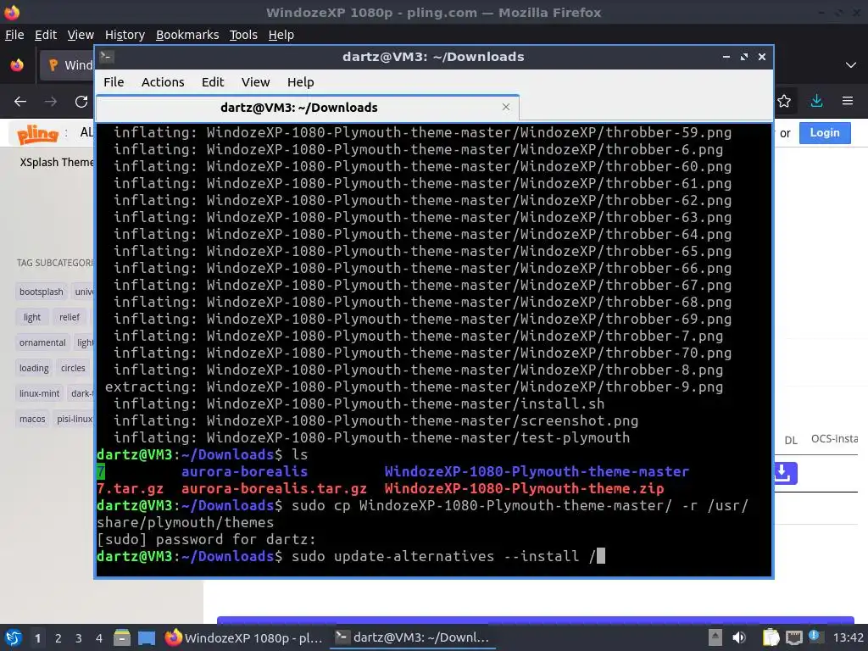Open volume control in system tray
Viewport: 868px width, 651px height.
(x=739, y=637)
